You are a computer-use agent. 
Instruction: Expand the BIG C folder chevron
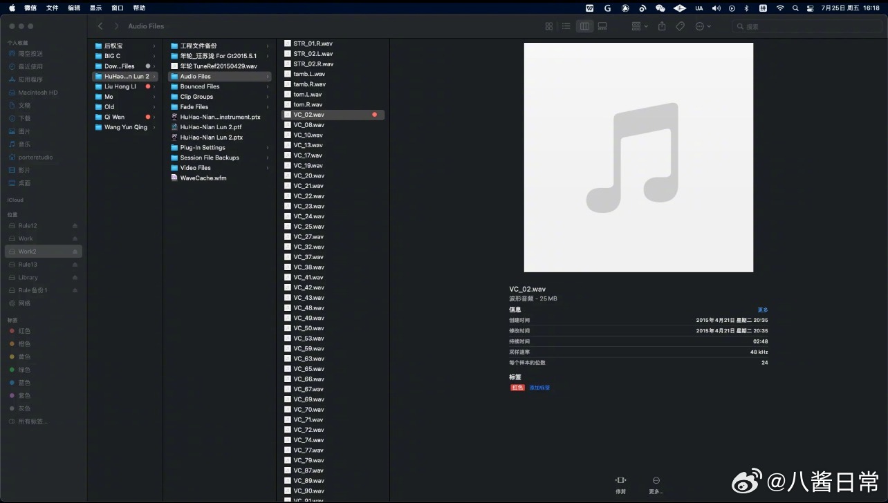(154, 56)
